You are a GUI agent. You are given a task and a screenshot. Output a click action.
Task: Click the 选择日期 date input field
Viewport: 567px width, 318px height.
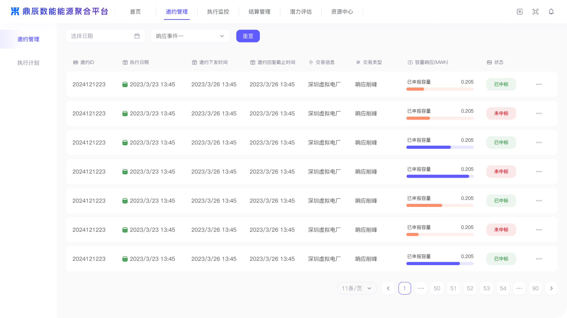[105, 36]
